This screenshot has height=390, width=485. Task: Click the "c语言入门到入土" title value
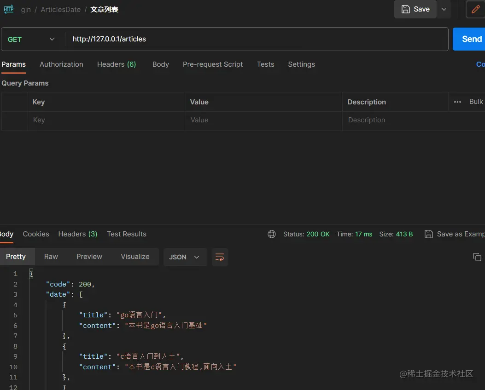(148, 356)
